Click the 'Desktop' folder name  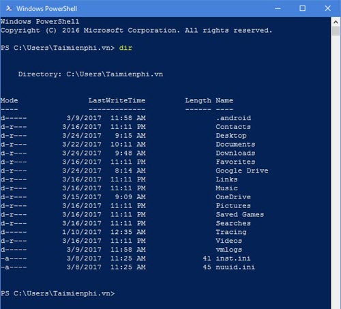point(231,136)
